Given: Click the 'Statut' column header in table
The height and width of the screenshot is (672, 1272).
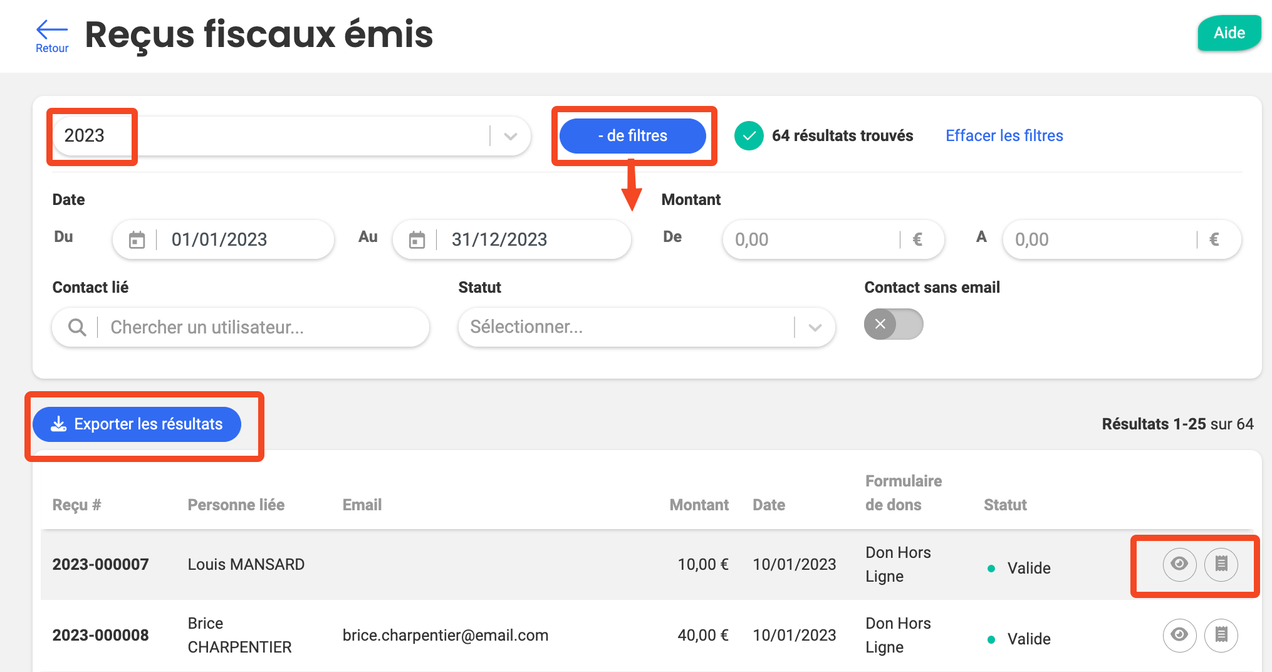Looking at the screenshot, I should (x=1005, y=505).
